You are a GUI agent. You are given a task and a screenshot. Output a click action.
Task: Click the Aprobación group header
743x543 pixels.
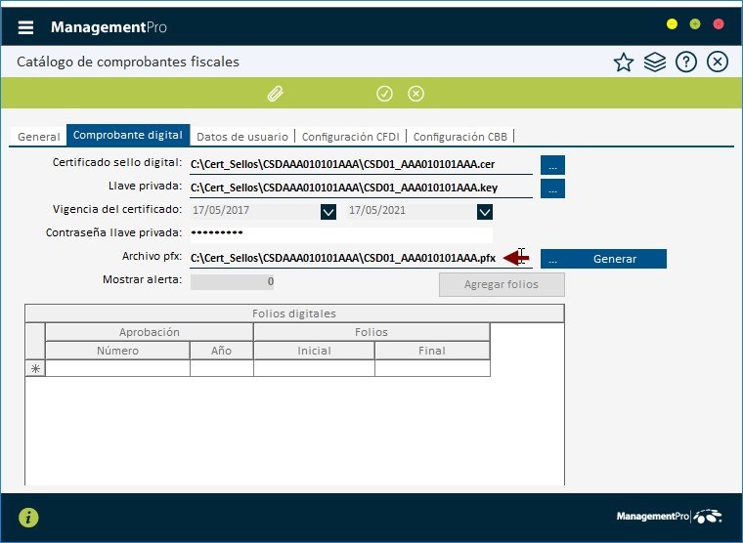click(150, 332)
